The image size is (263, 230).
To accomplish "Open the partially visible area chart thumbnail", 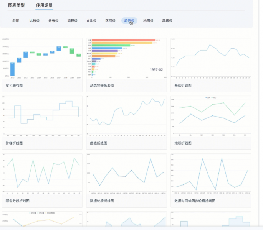I will click(x=126, y=219).
